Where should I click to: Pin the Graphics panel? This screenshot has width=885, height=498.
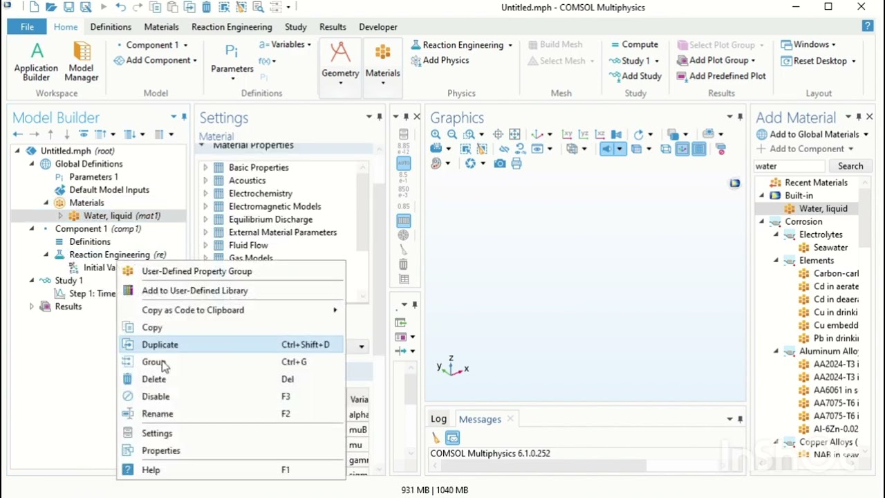tap(740, 117)
